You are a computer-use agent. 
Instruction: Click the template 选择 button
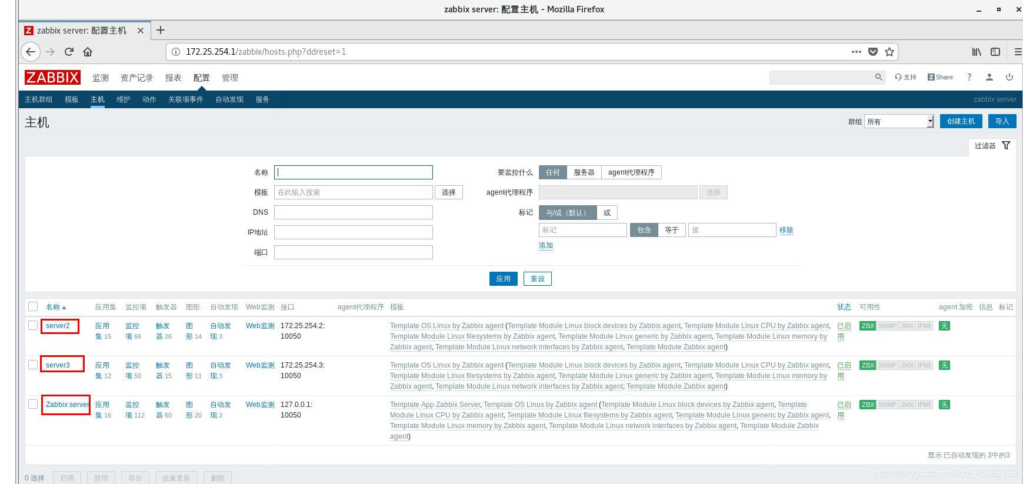pos(449,192)
